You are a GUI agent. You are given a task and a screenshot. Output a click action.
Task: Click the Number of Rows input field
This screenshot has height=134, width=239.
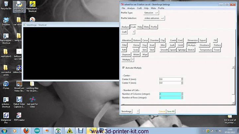pos(170,98)
